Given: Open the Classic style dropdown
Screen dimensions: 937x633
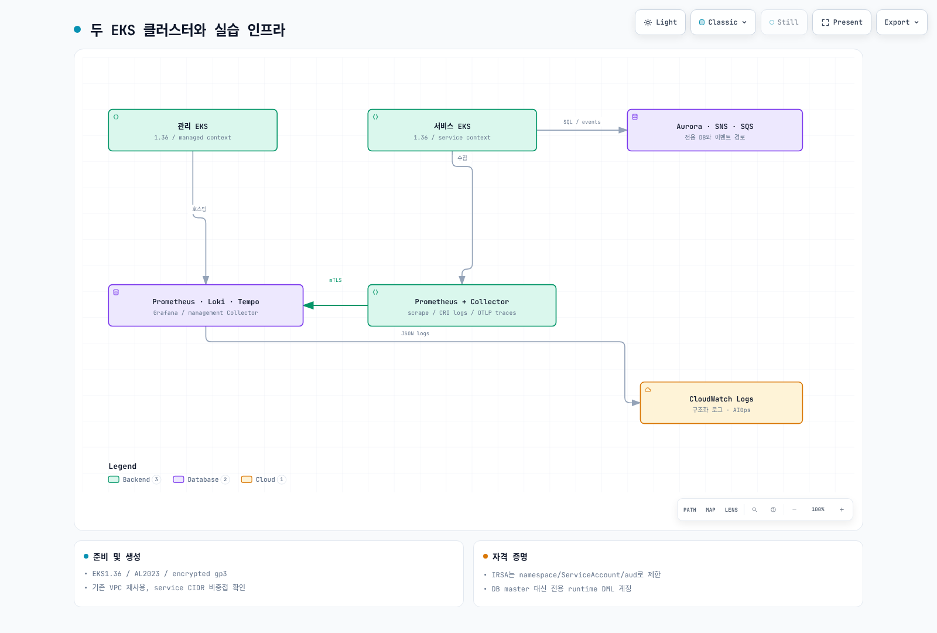Looking at the screenshot, I should 723,22.
